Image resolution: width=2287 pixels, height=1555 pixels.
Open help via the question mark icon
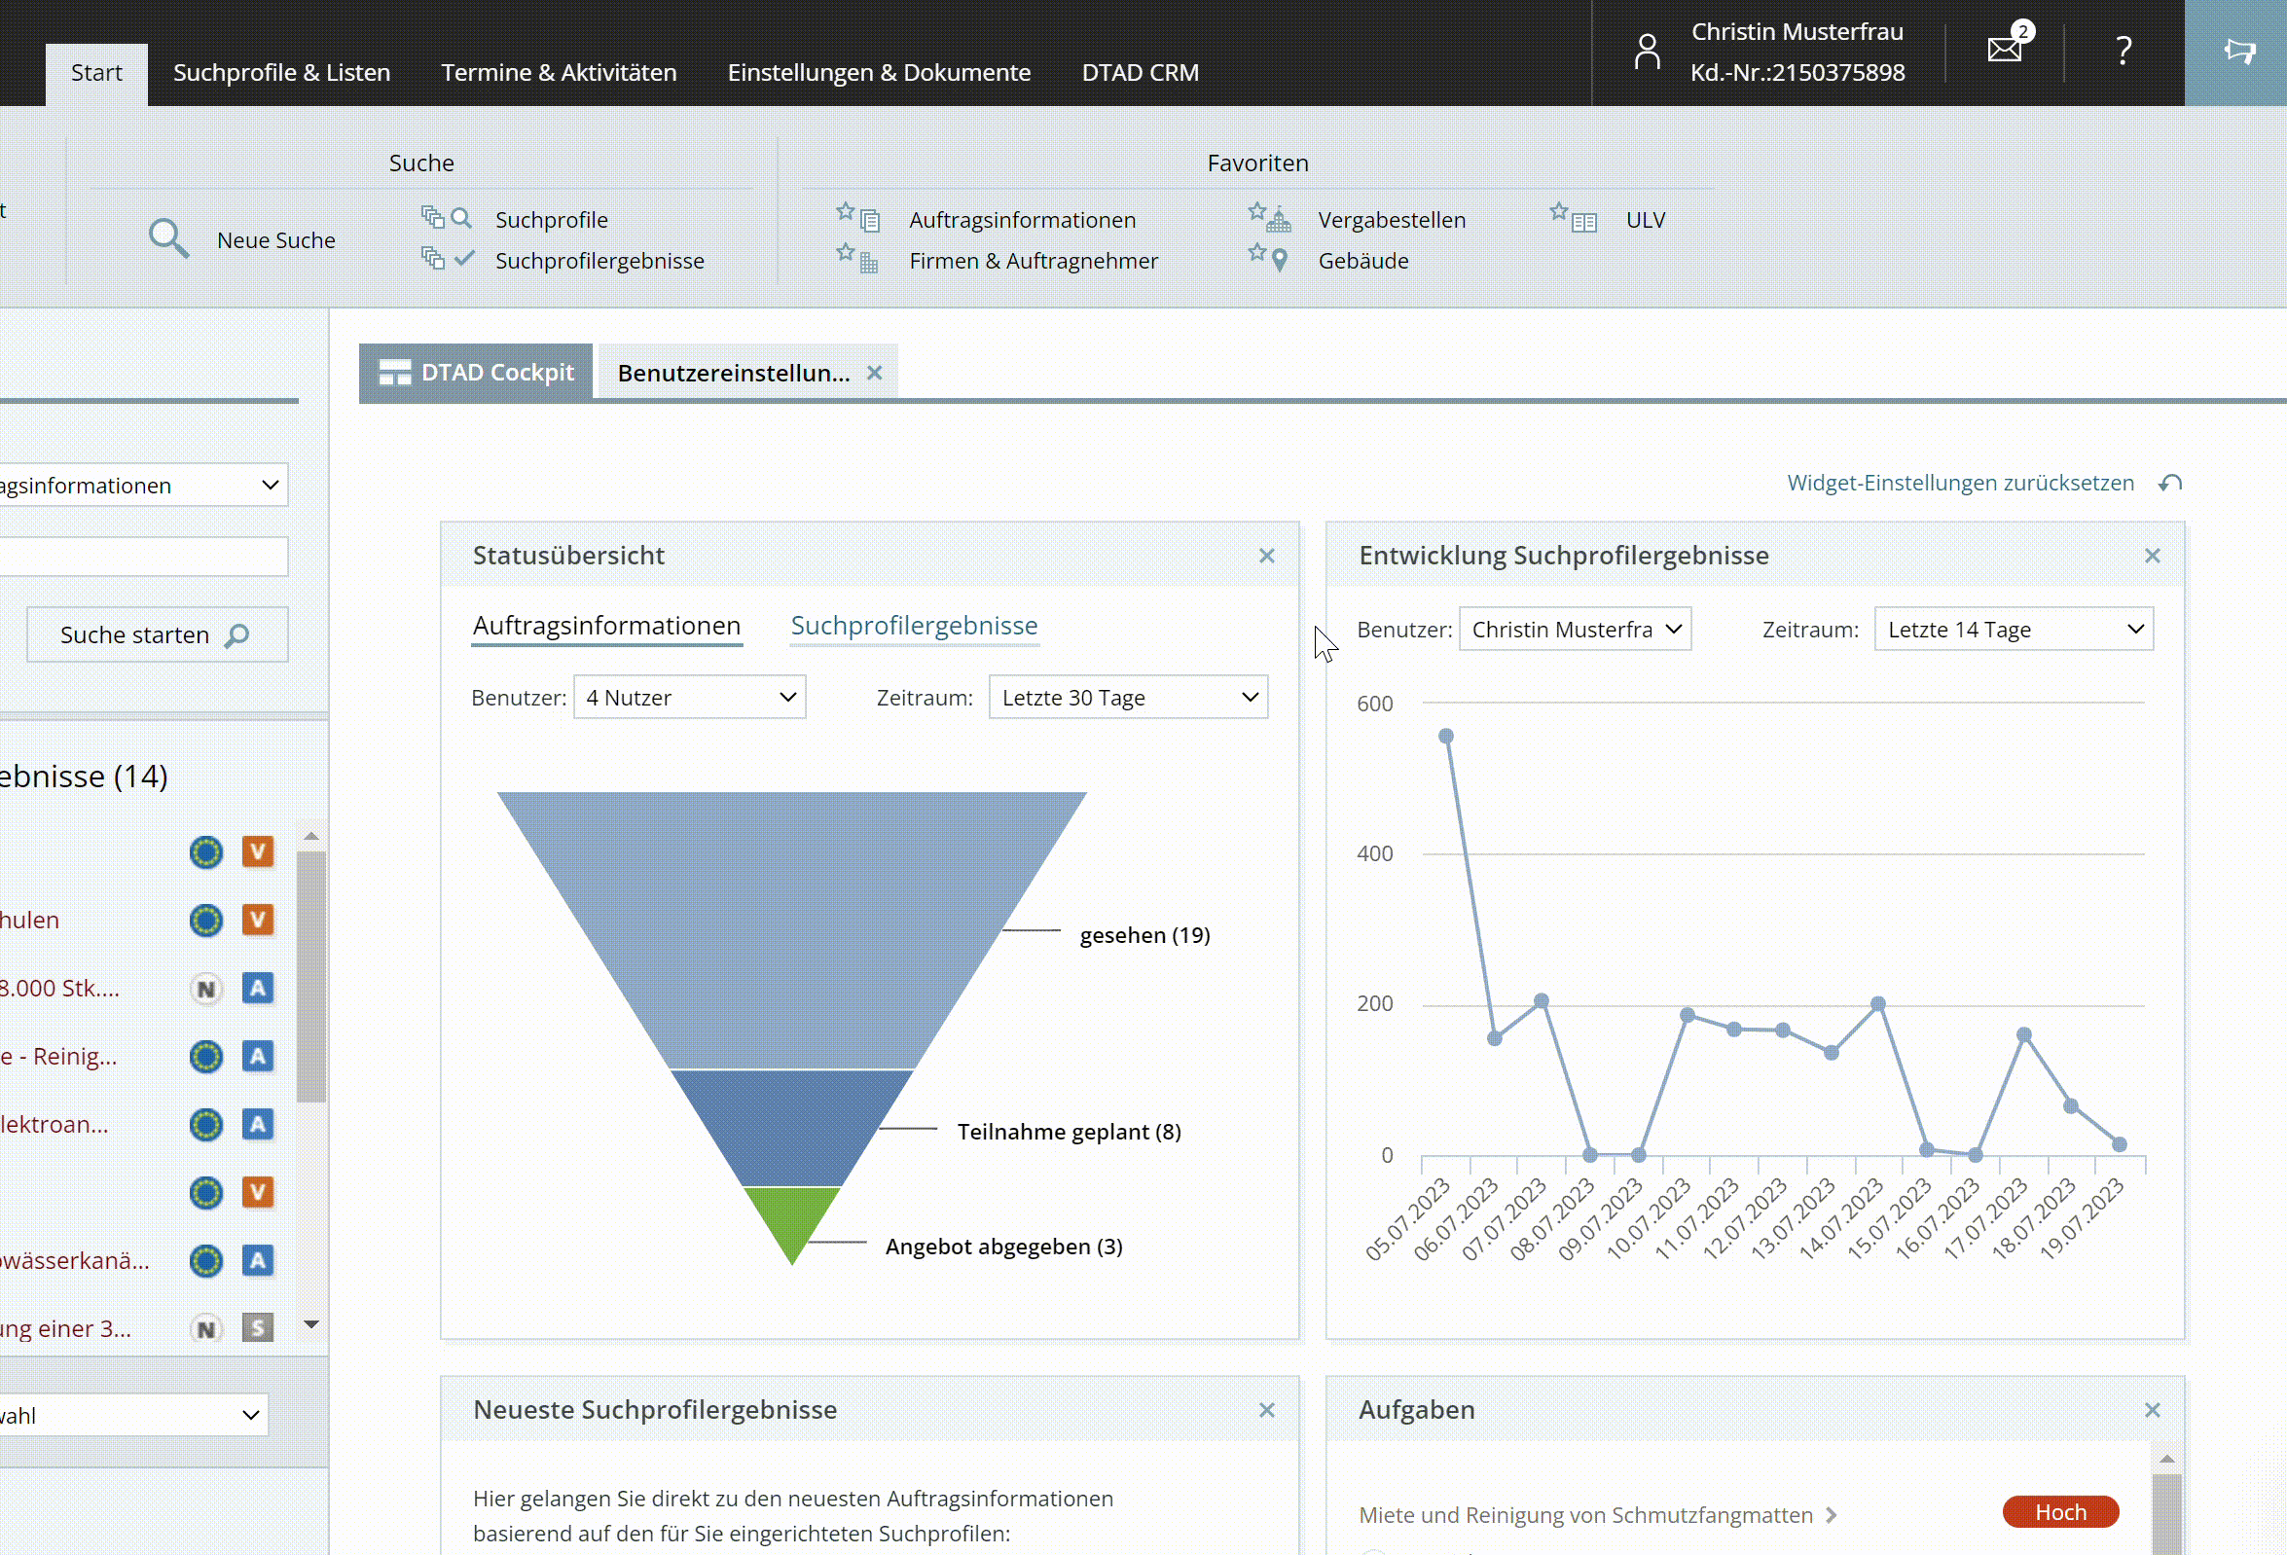(x=2124, y=51)
